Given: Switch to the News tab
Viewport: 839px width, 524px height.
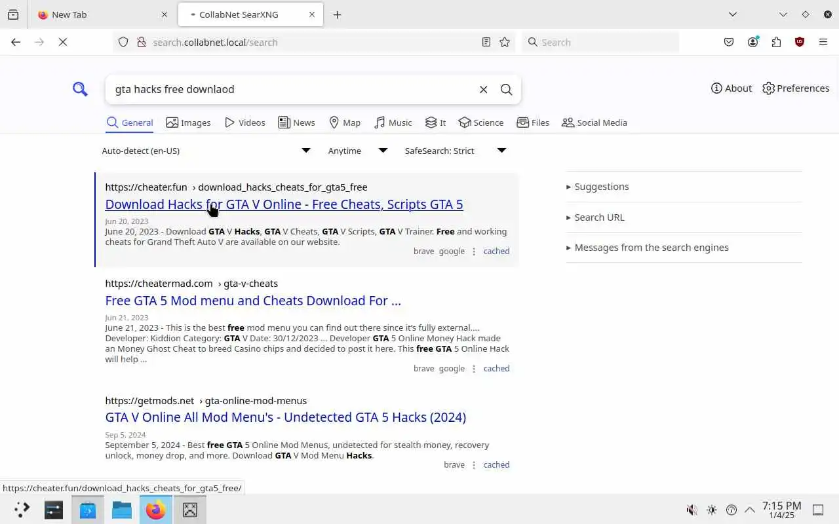Looking at the screenshot, I should [296, 122].
